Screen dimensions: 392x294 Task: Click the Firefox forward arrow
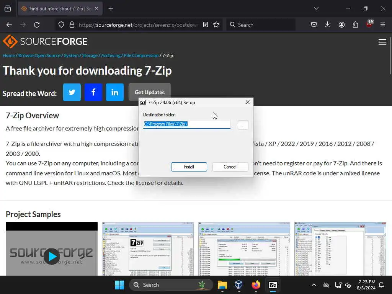(x=23, y=25)
